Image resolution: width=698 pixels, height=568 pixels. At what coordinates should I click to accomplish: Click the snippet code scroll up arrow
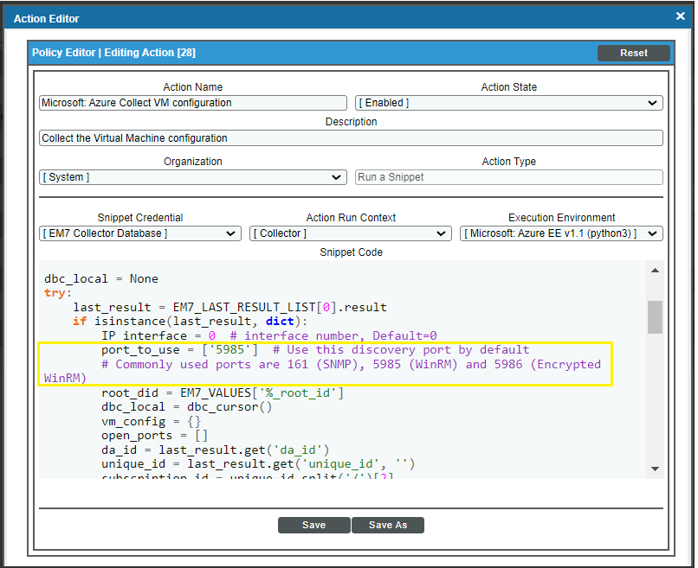tap(655, 271)
